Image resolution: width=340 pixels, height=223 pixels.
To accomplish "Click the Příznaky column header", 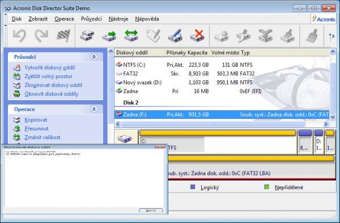I will (176, 53).
